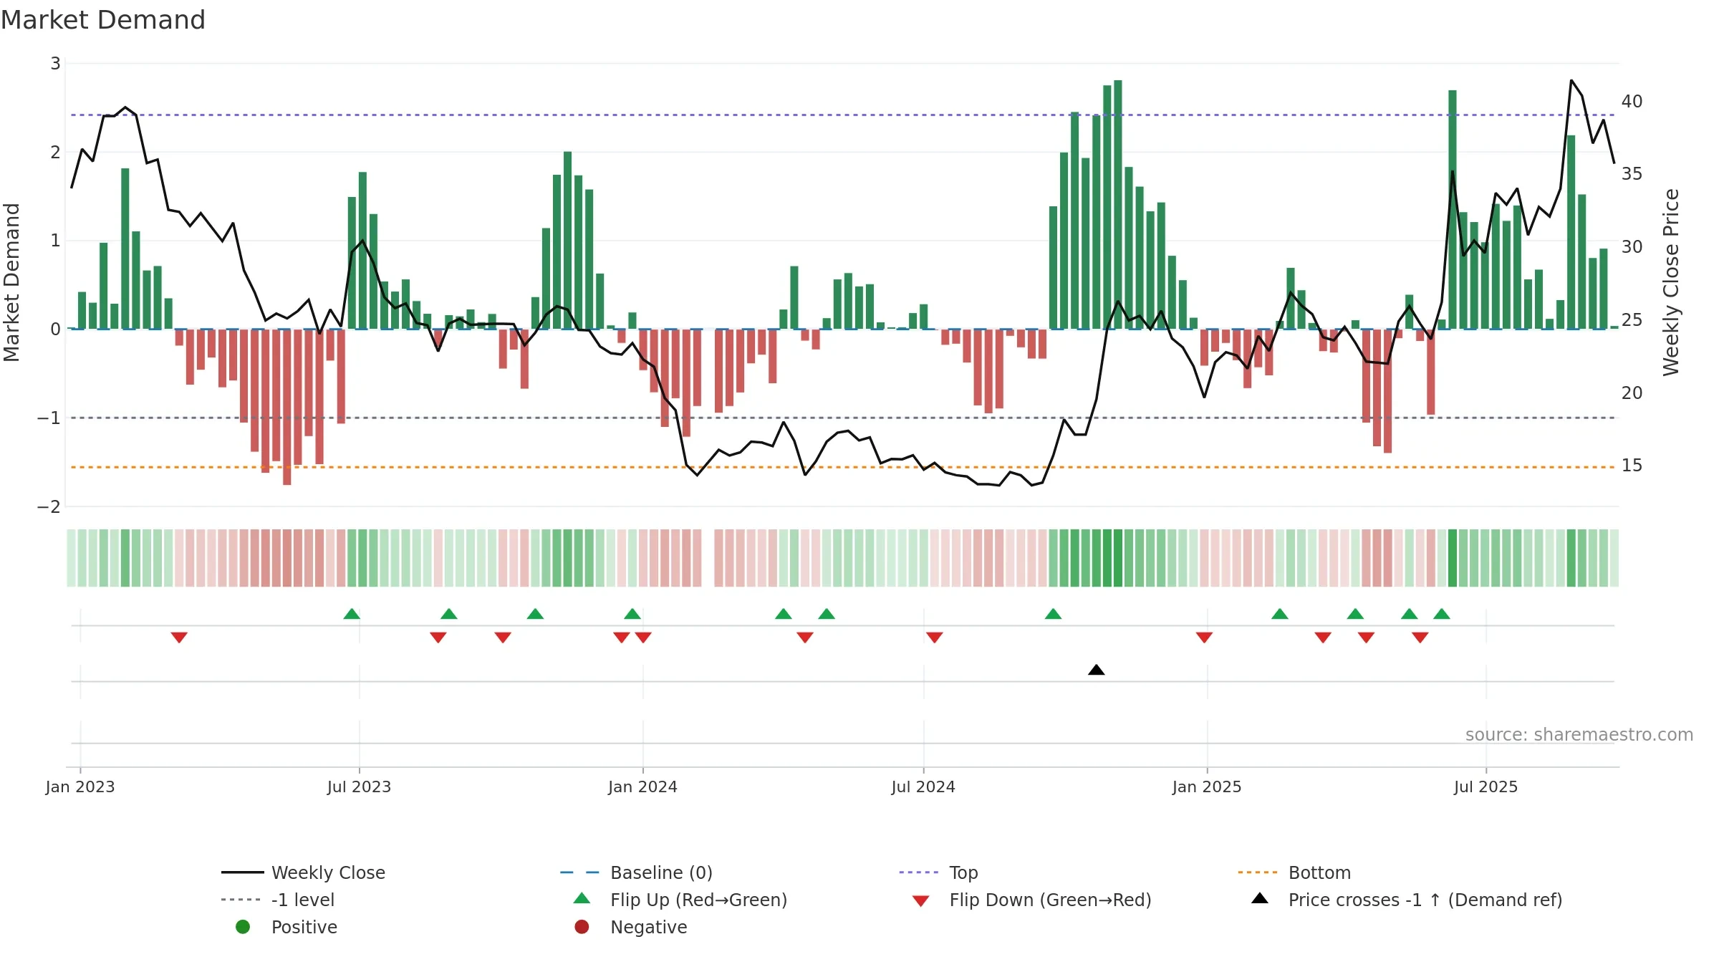This screenshot has height=967, width=1719.
Task: Click the source: sharemaestro.com text
Action: pyautogui.click(x=1579, y=735)
